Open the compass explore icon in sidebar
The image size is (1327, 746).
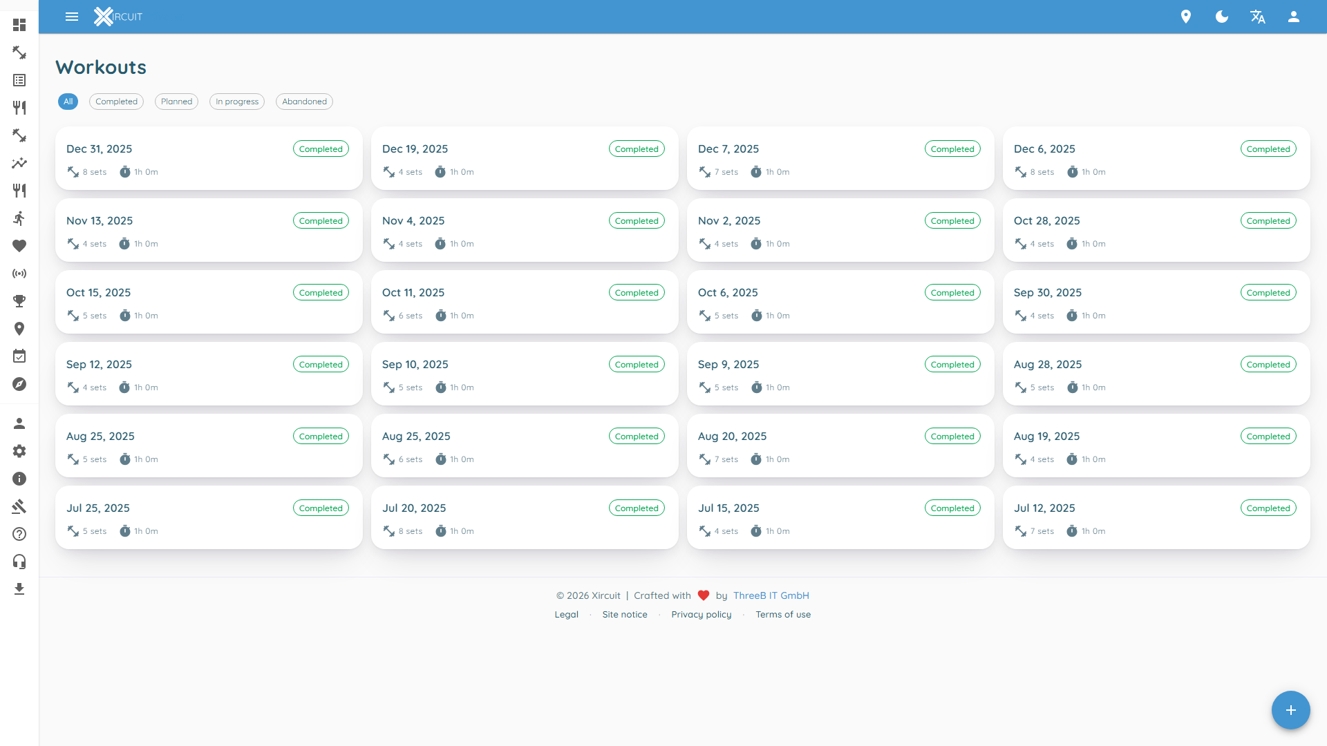tap(19, 384)
